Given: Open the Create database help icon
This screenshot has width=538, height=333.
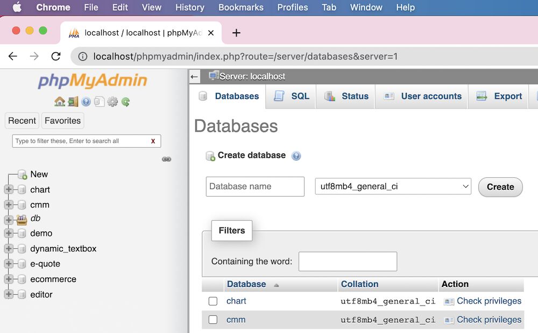Looking at the screenshot, I should coord(296,156).
